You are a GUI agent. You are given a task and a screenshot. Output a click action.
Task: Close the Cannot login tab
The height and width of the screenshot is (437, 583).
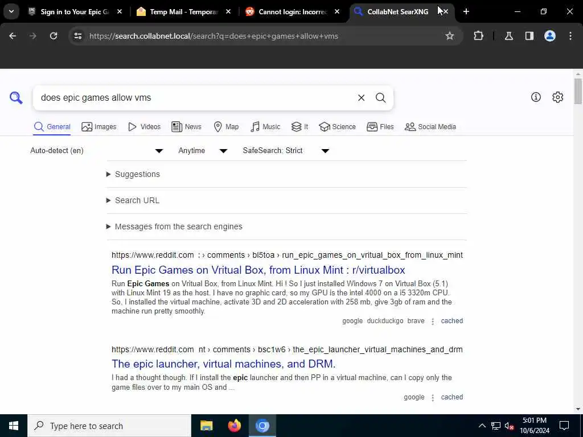[337, 11]
